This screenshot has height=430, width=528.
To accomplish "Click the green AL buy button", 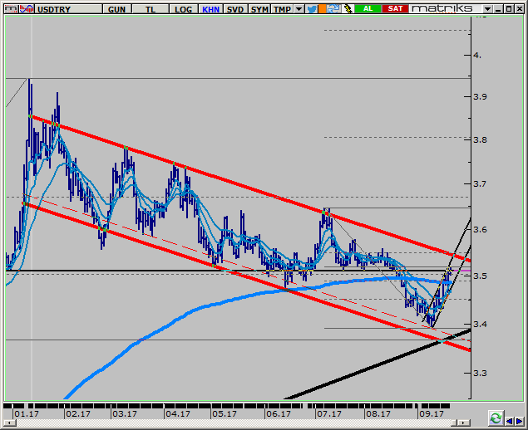I will coord(368,9).
